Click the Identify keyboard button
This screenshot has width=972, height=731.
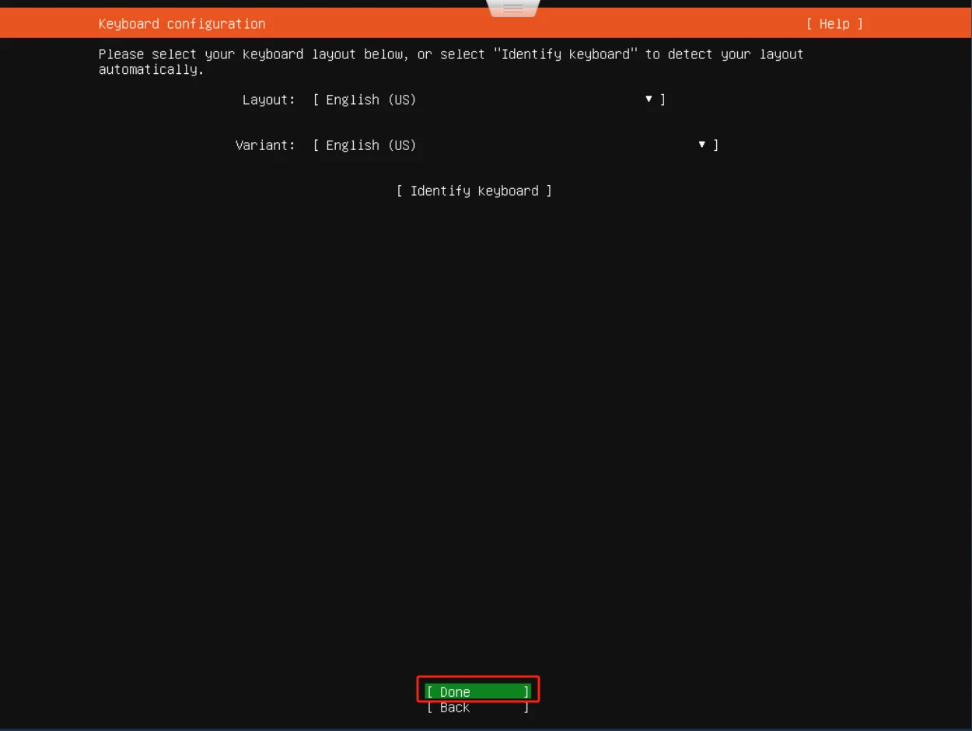click(x=474, y=191)
